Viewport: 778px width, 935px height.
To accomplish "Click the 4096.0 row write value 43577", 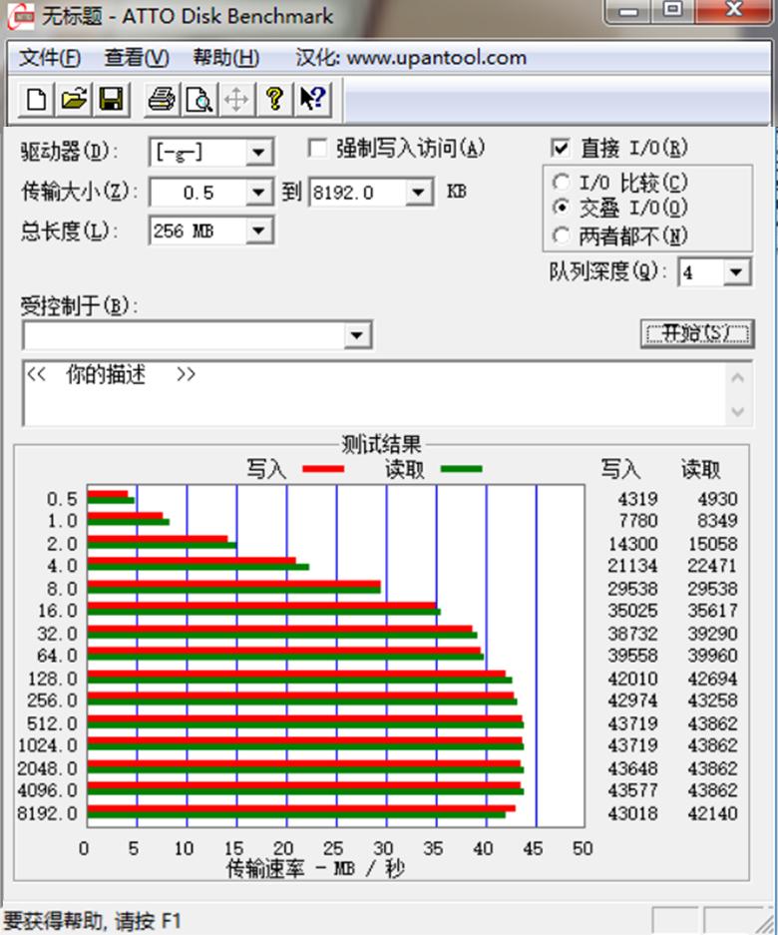I will (x=632, y=790).
